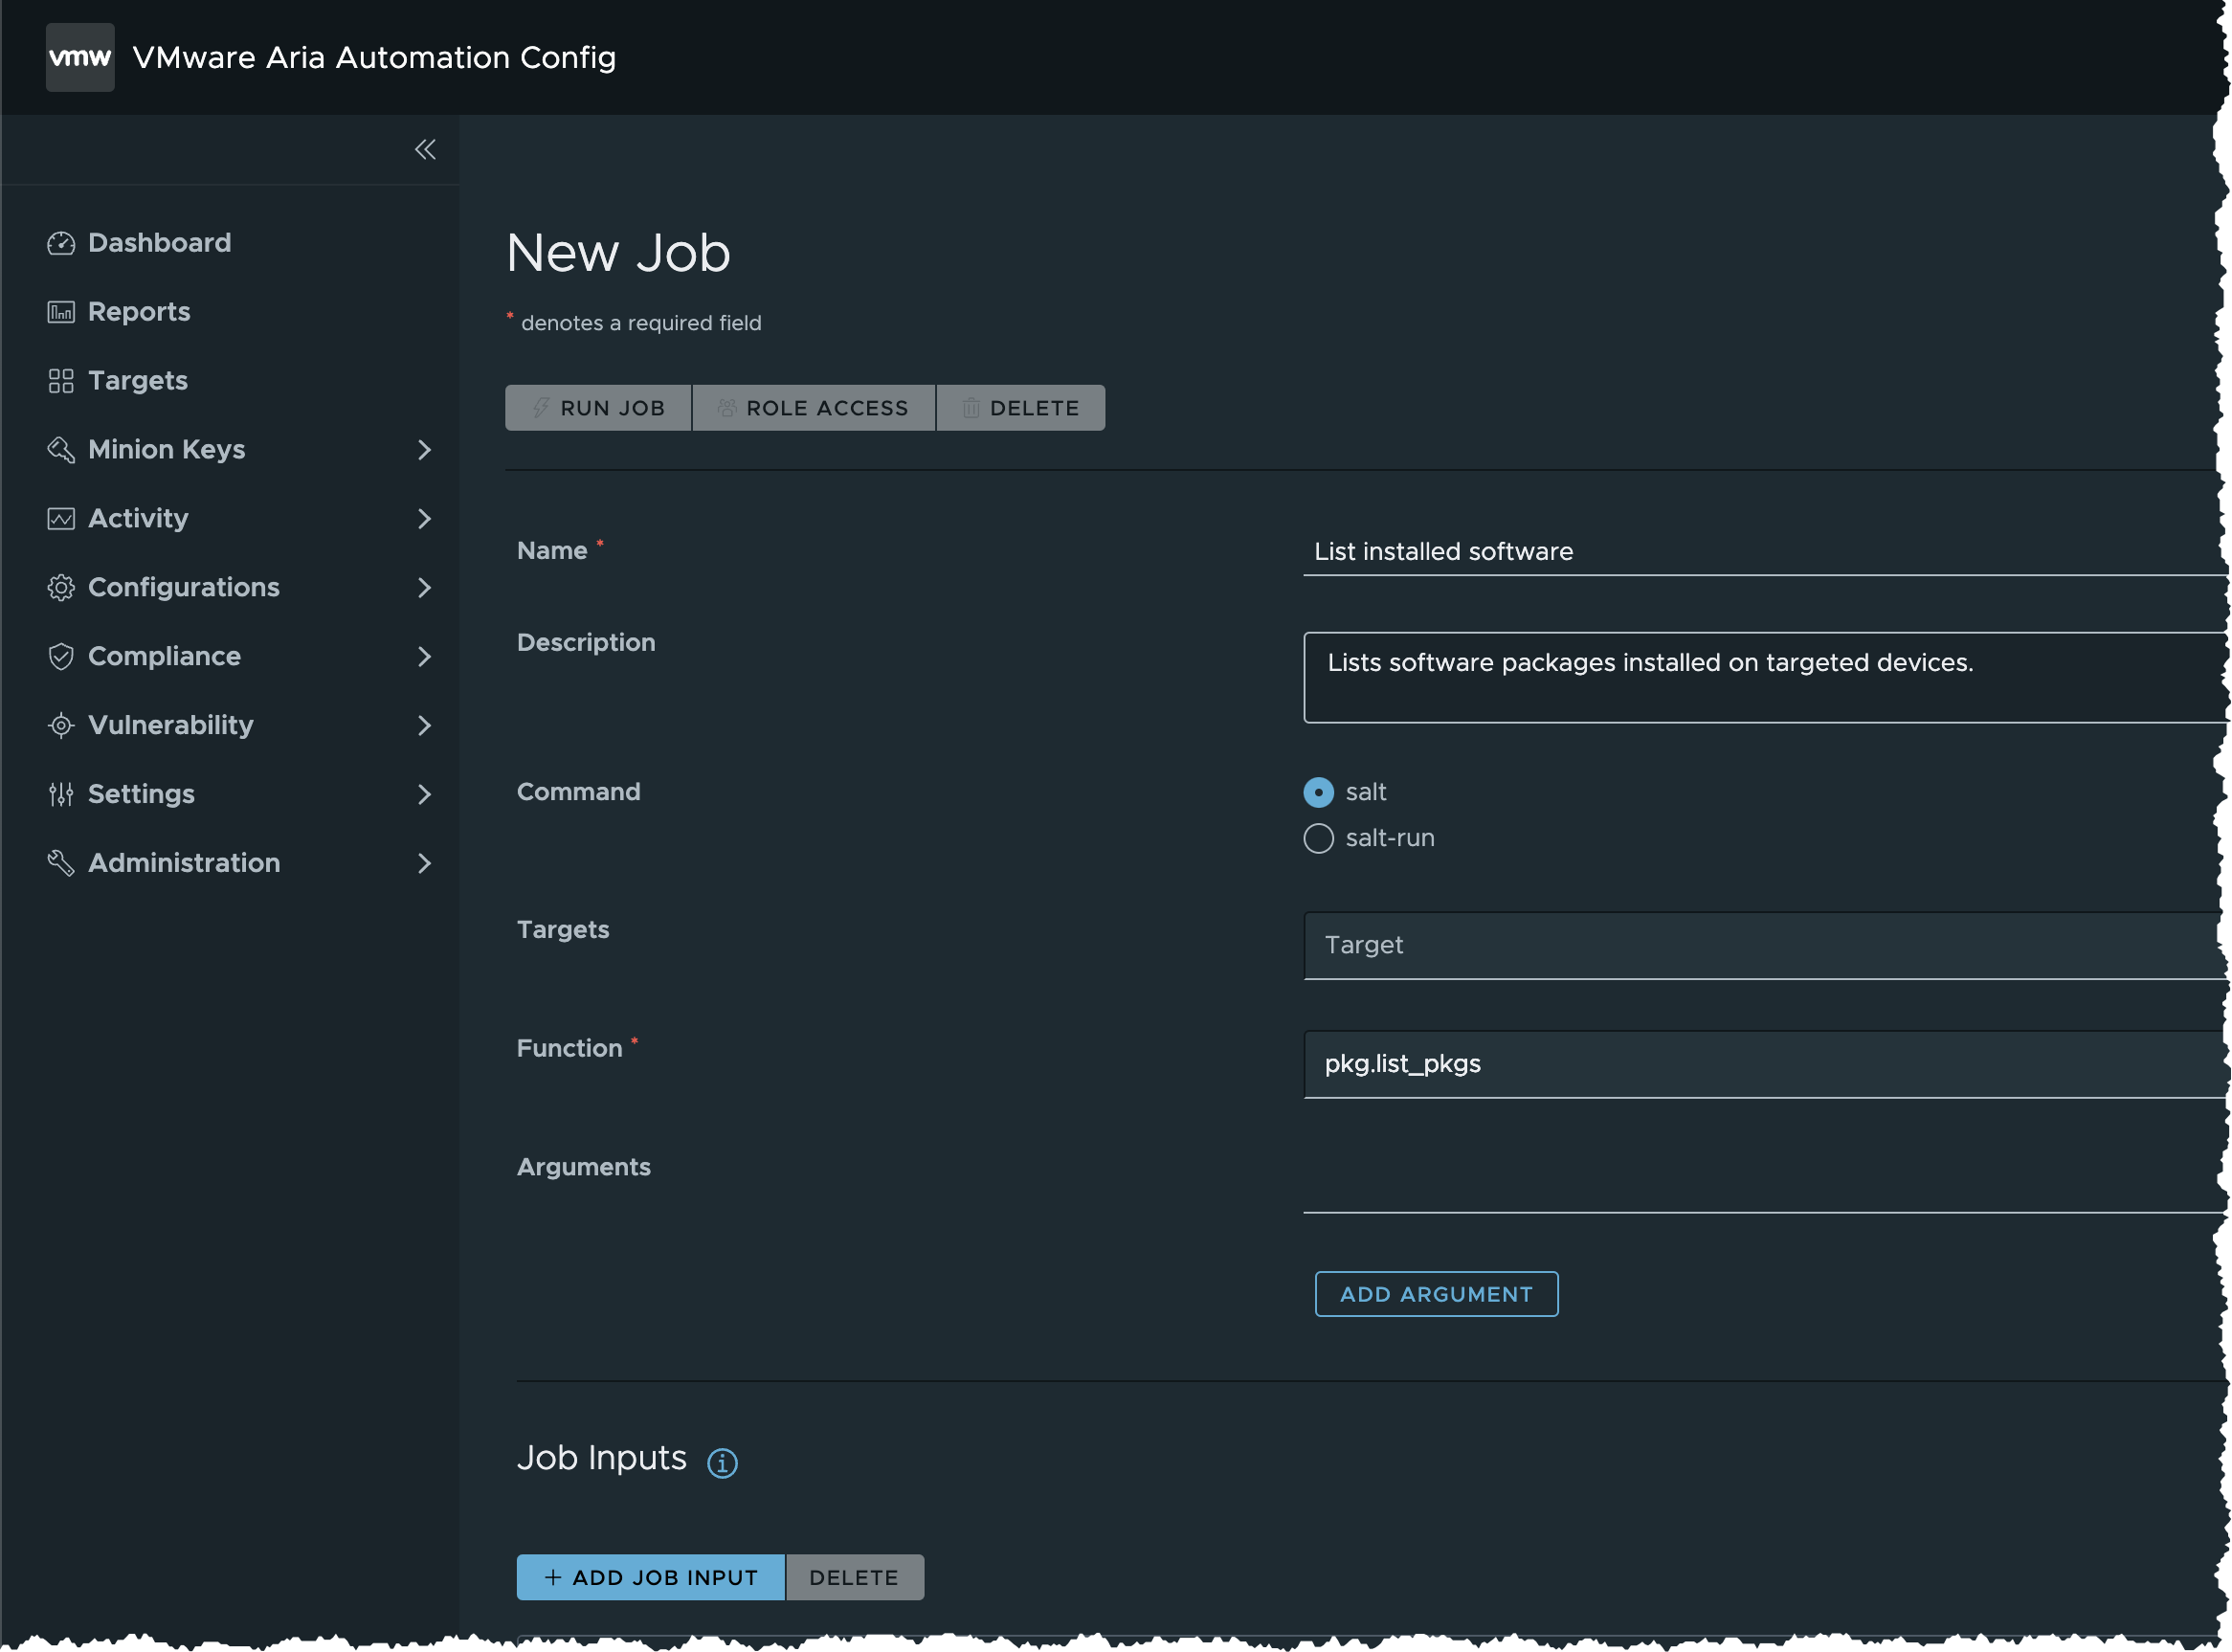
Task: Open Dashboard in the sidebar
Action: click(x=160, y=243)
